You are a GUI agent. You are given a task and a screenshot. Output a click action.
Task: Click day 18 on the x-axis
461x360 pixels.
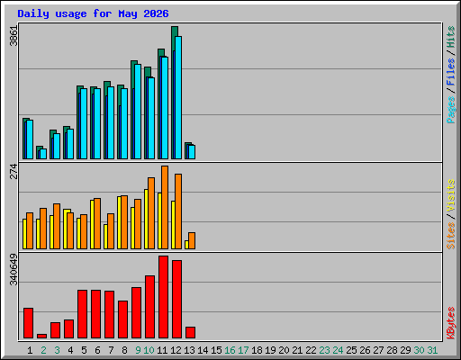tap(257, 350)
